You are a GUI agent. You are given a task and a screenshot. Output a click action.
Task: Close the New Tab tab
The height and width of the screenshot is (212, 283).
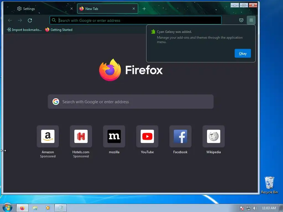coord(134,9)
